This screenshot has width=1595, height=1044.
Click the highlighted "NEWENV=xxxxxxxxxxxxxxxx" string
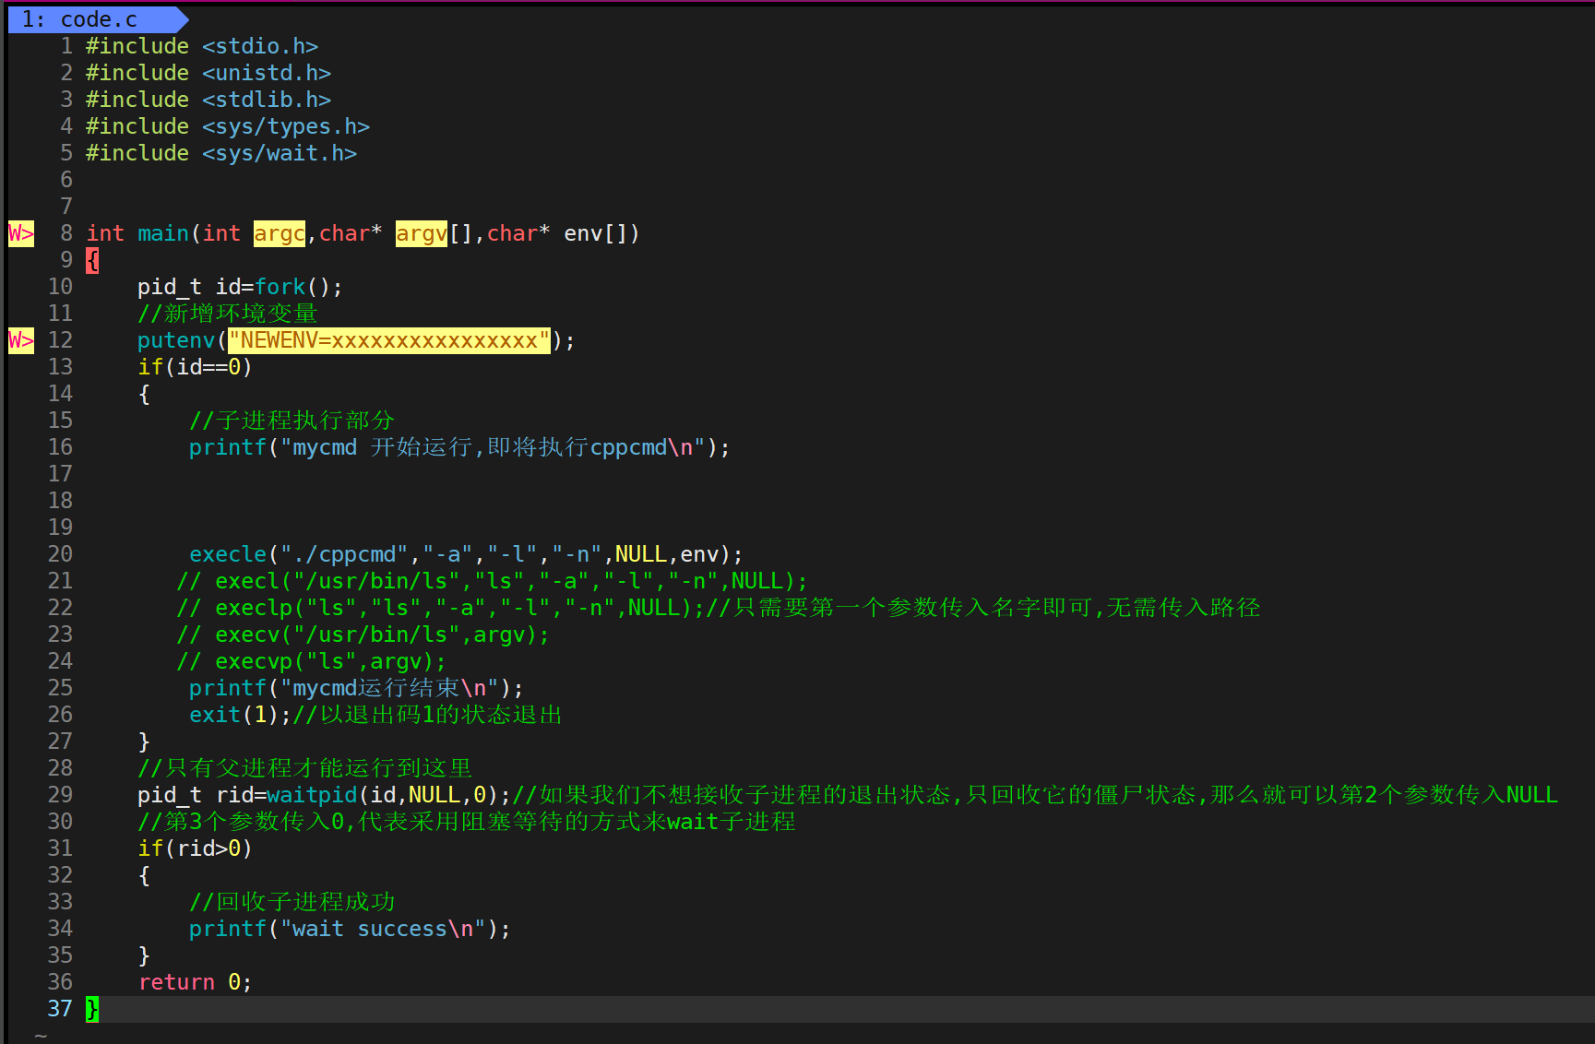click(389, 340)
